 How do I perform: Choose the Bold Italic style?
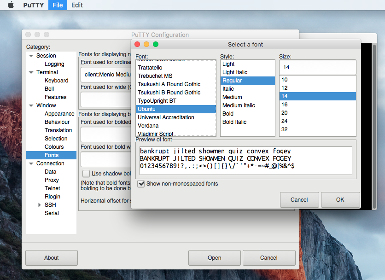pyautogui.click(x=234, y=122)
